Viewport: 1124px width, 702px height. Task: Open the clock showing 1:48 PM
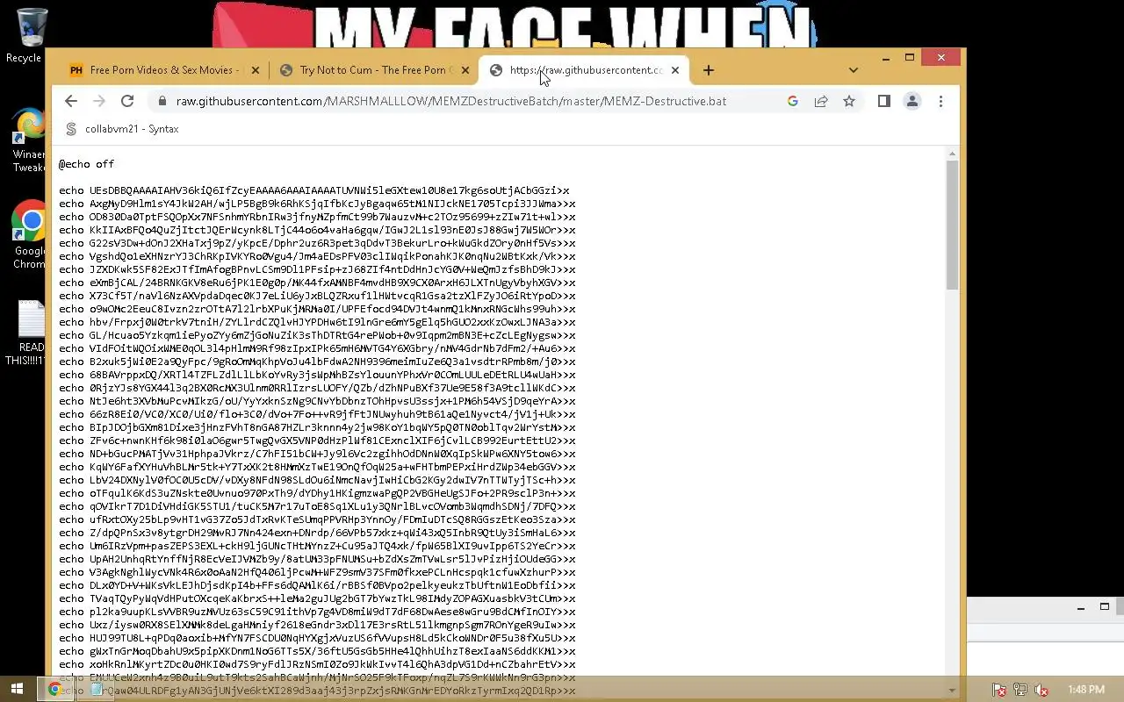(x=1086, y=690)
